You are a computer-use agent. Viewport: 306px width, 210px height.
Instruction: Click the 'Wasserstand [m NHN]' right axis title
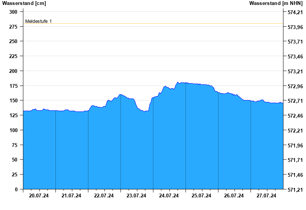(276, 3)
